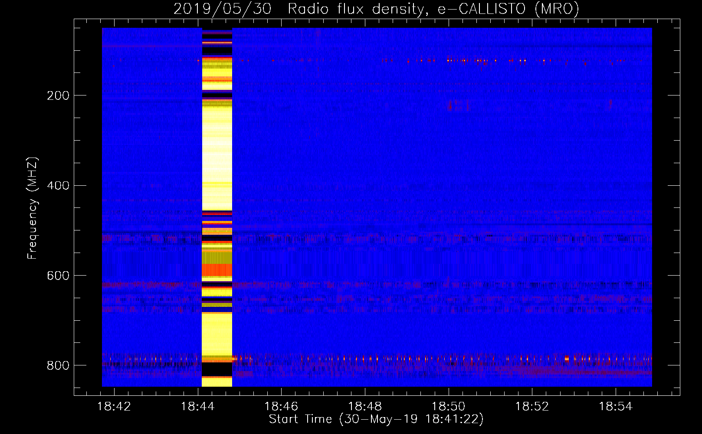The width and height of the screenshot is (702, 434).
Task: Click the 18:42 time tick label
Action: pyautogui.click(x=114, y=407)
